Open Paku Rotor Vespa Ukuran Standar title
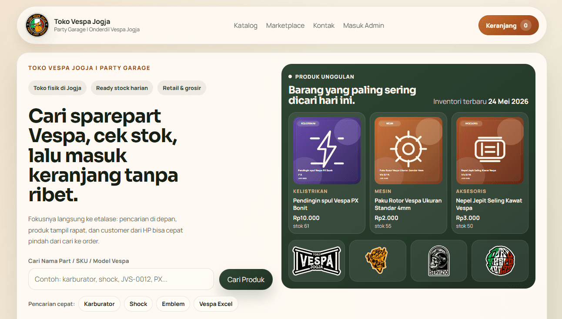The width and height of the screenshot is (562, 319). coord(408,204)
